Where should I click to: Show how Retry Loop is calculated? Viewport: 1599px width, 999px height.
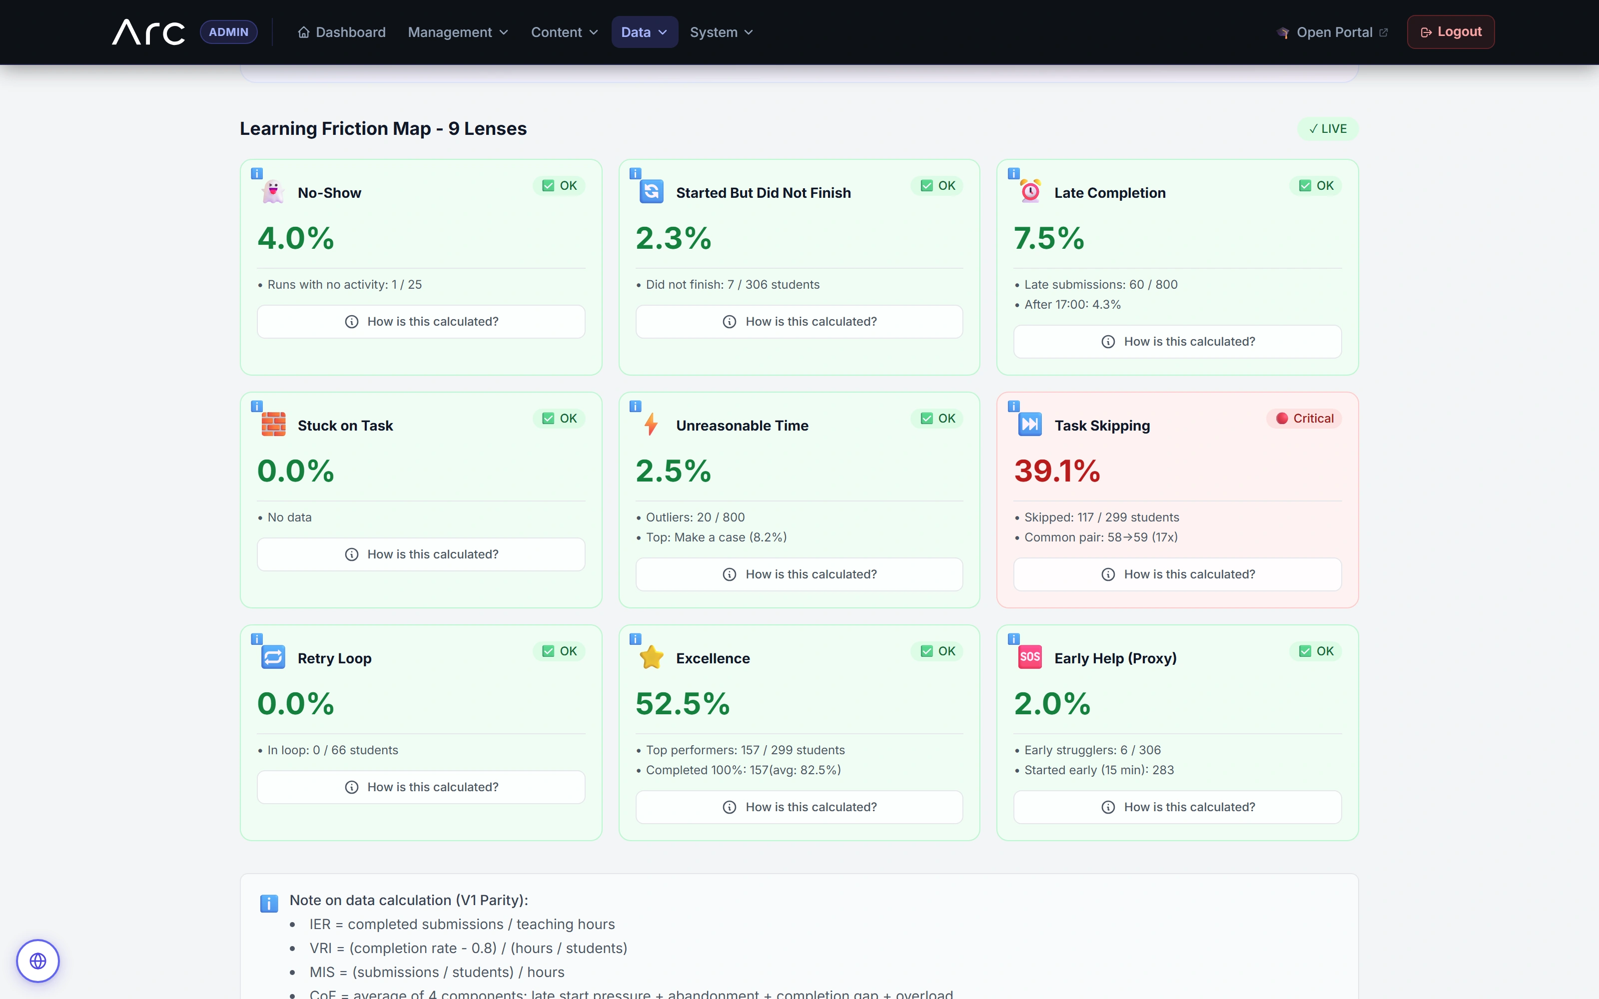click(x=421, y=787)
